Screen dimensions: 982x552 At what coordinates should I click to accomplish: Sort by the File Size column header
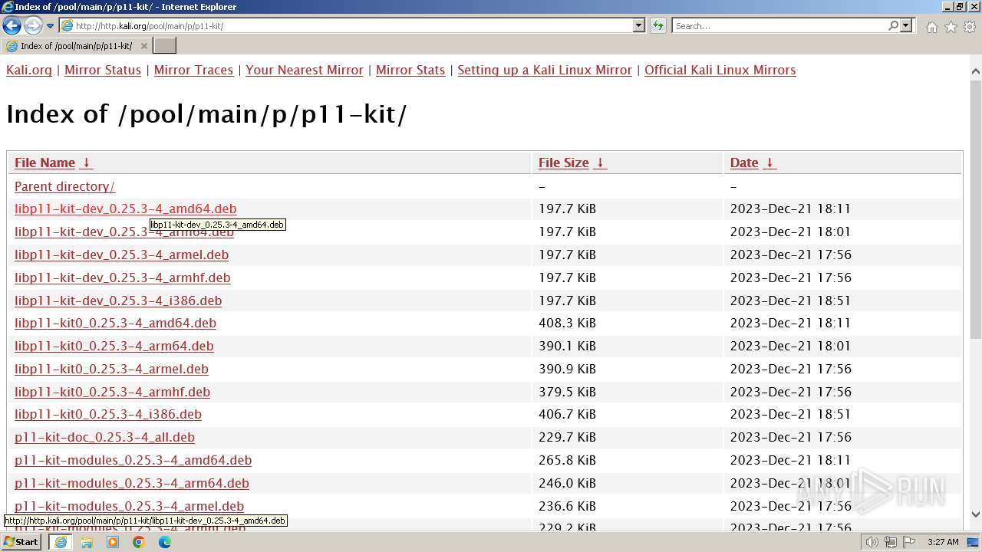click(564, 163)
